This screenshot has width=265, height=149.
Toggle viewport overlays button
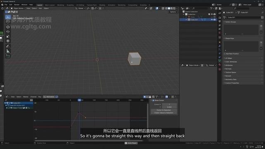[x=157, y=8]
